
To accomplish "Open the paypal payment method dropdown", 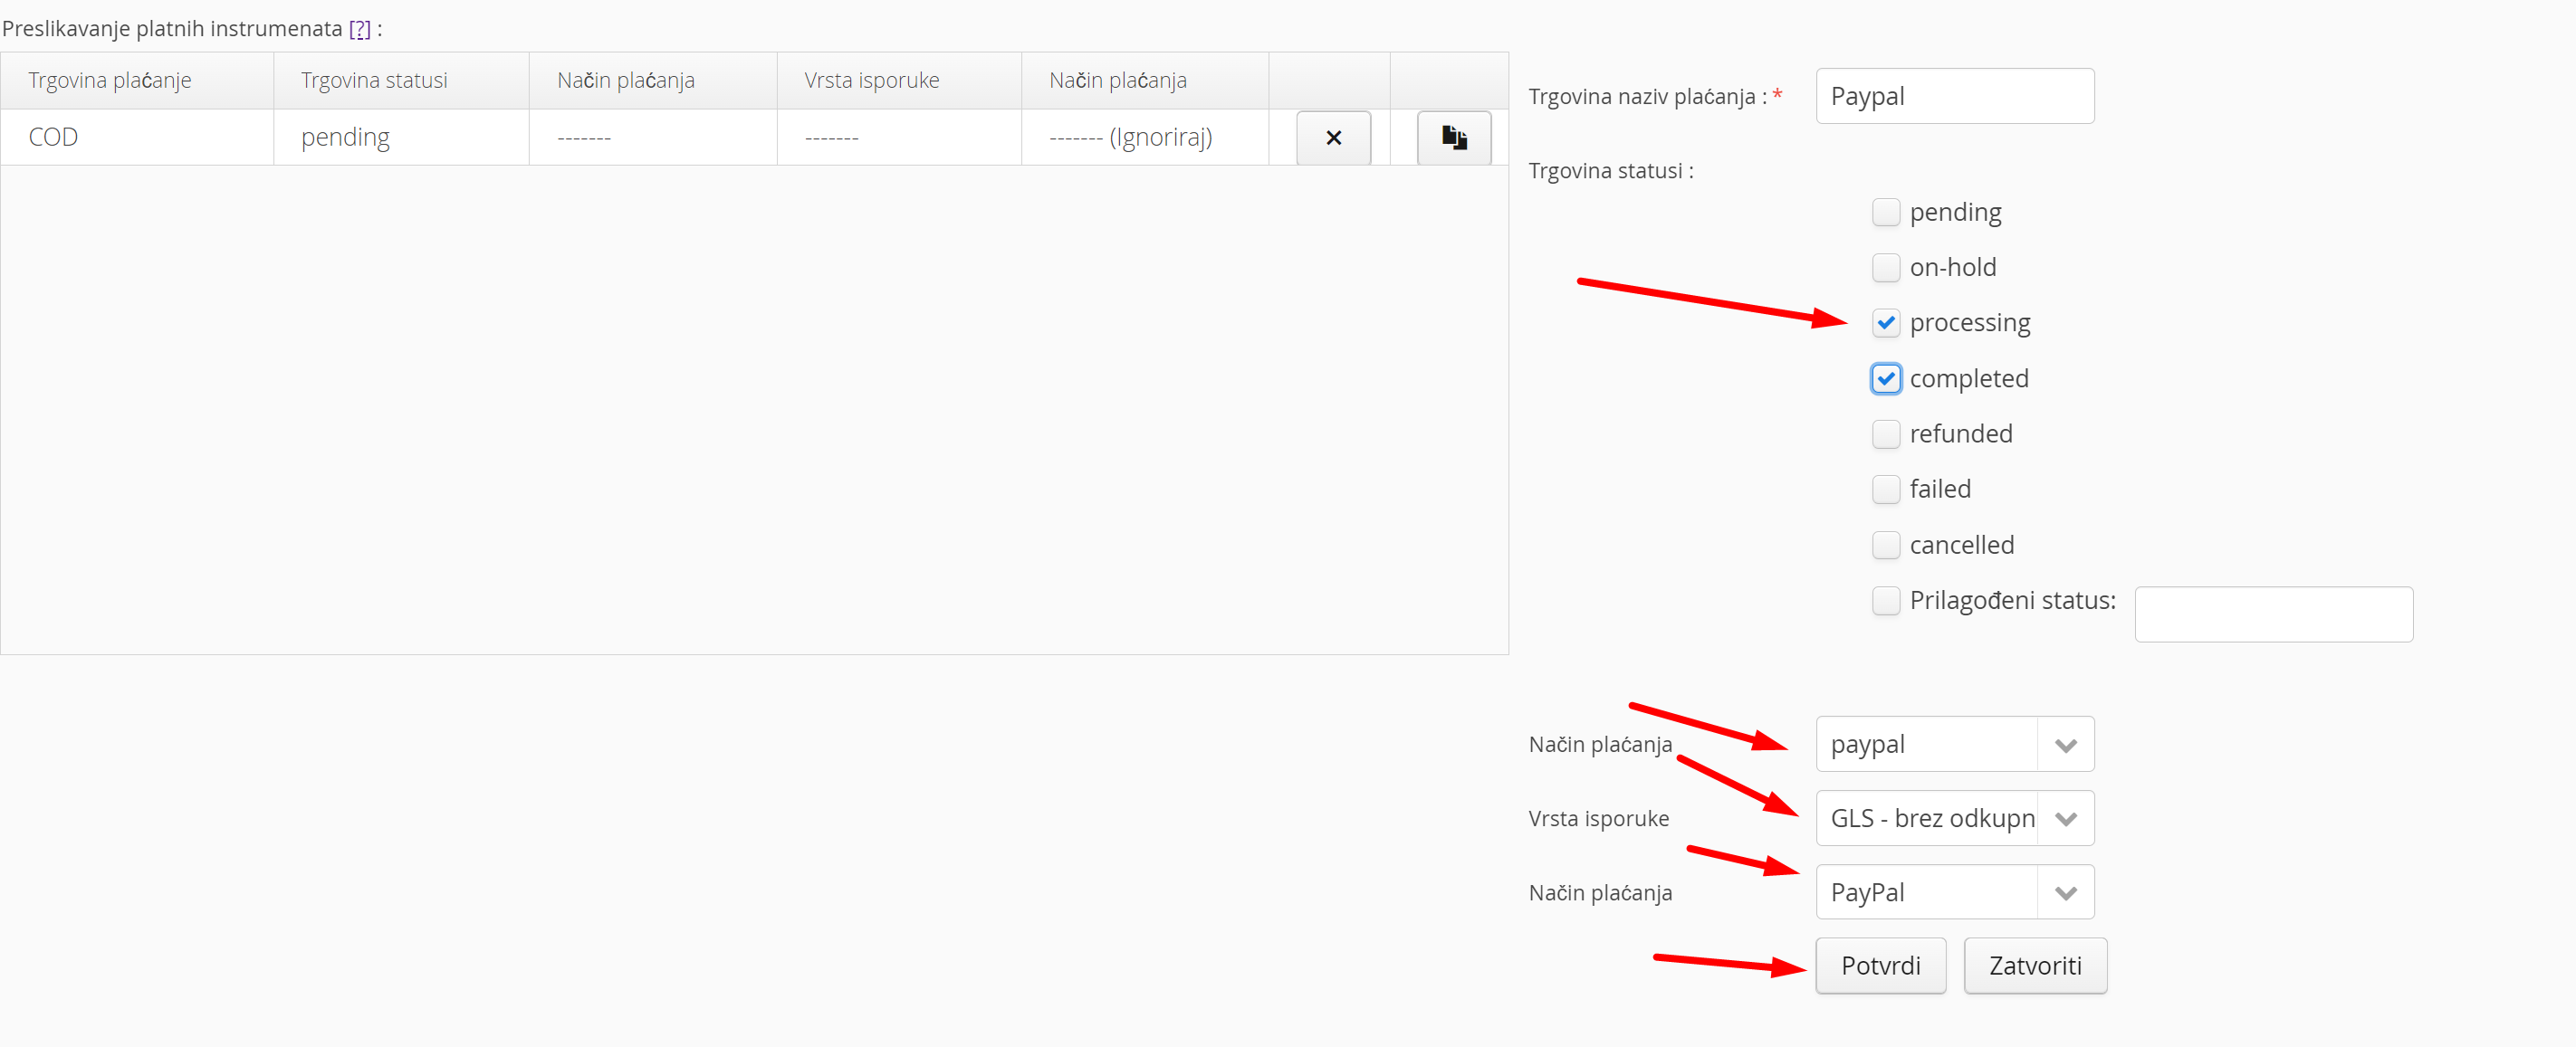I will (1954, 744).
